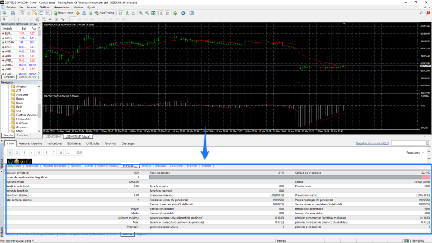This screenshot has width=432, height=243.
Task: Toggle the Strategy Tester magnifier icon
Action: (x=48, y=13)
